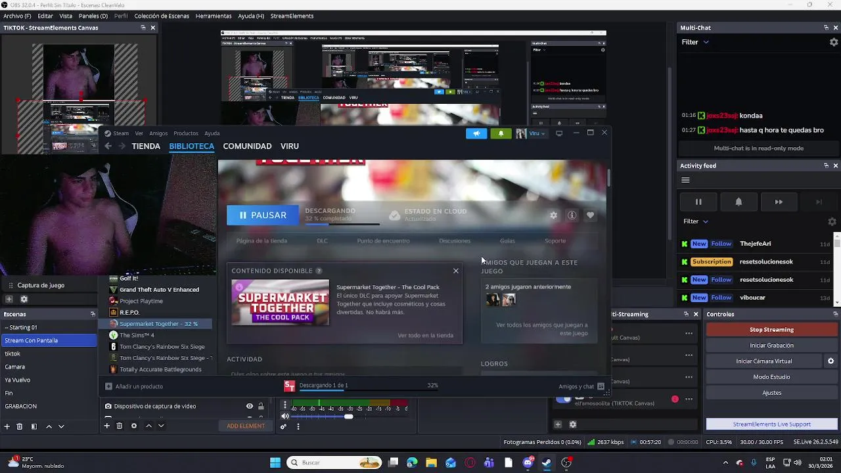
Task: Open Windows Start menu
Action: [x=275, y=462]
